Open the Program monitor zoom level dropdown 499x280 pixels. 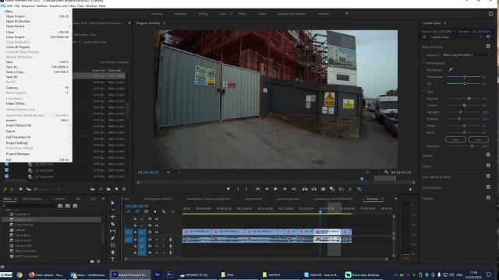[x=173, y=172]
